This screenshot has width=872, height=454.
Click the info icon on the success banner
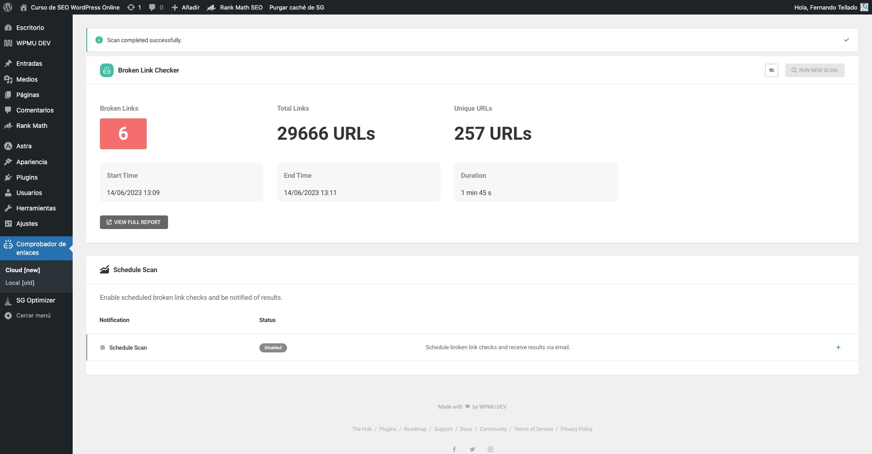pyautogui.click(x=99, y=40)
